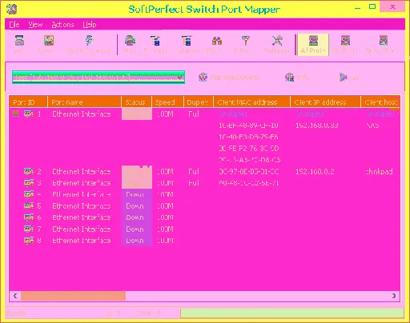Sort by Port ID column header
This screenshot has width=410, height=323.
pyautogui.click(x=28, y=102)
